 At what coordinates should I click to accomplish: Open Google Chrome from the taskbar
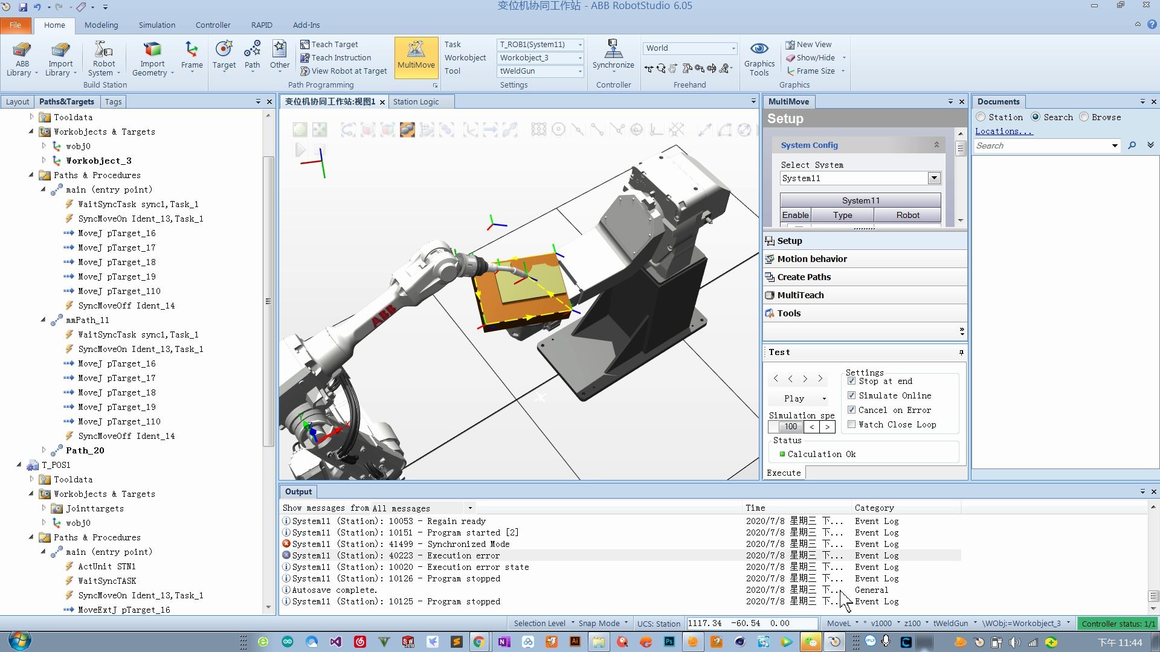(x=478, y=642)
